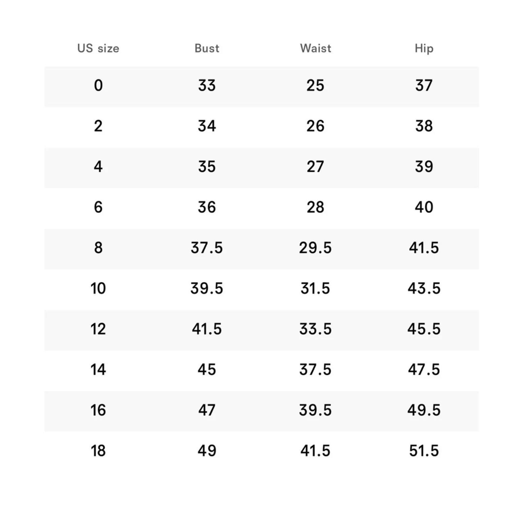
Task: Select US size 8 row label
Action: tap(98, 248)
